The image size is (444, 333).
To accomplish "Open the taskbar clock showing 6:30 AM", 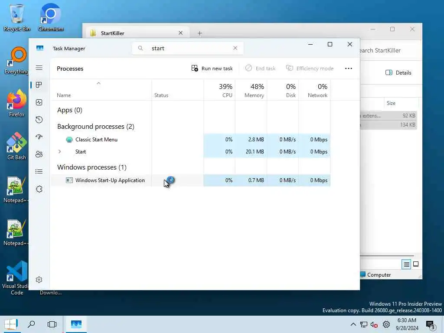I will click(407, 324).
